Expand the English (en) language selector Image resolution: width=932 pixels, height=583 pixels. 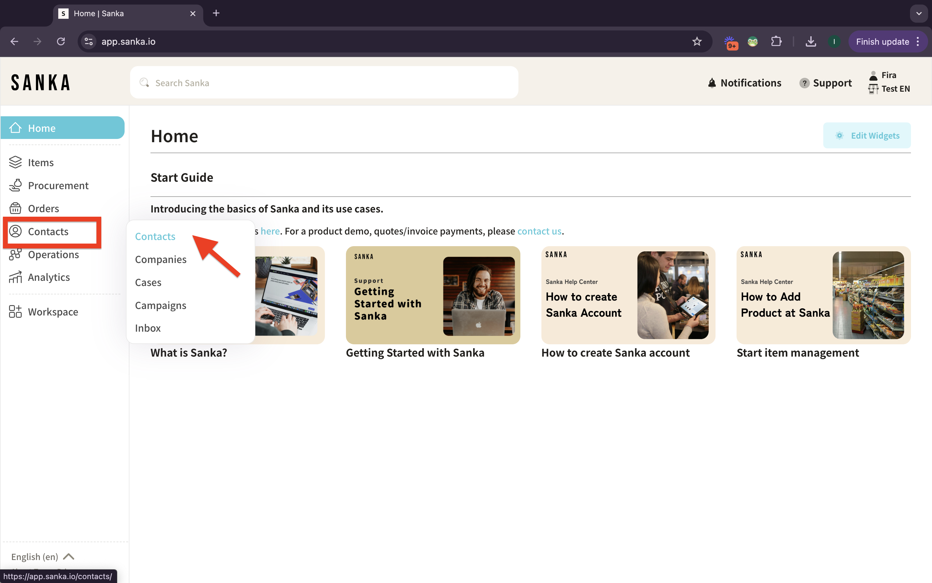42,556
